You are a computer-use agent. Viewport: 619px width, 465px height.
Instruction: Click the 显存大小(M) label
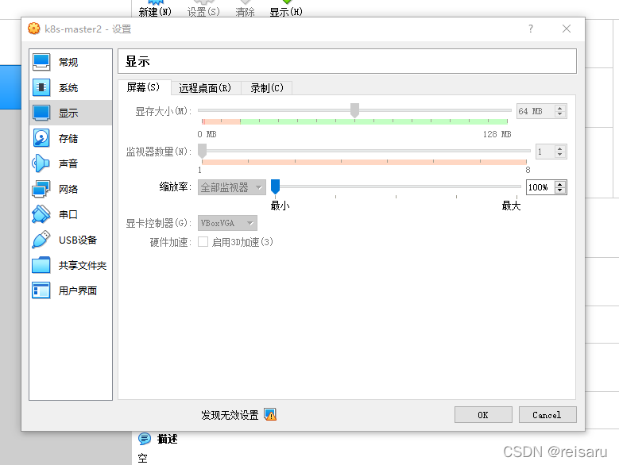[x=163, y=112]
